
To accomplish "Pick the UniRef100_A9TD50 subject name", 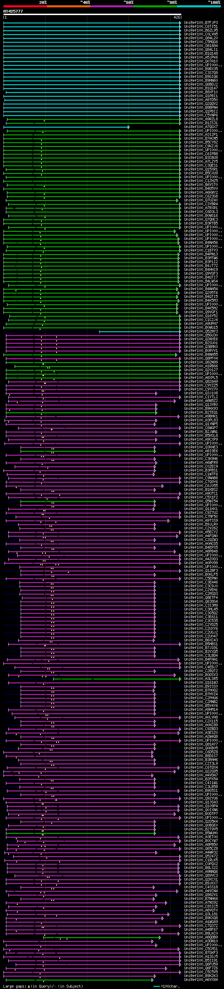I will point(201,100).
